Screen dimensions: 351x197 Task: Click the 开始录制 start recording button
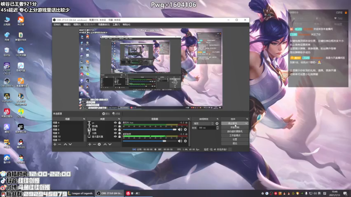pyautogui.click(x=235, y=127)
